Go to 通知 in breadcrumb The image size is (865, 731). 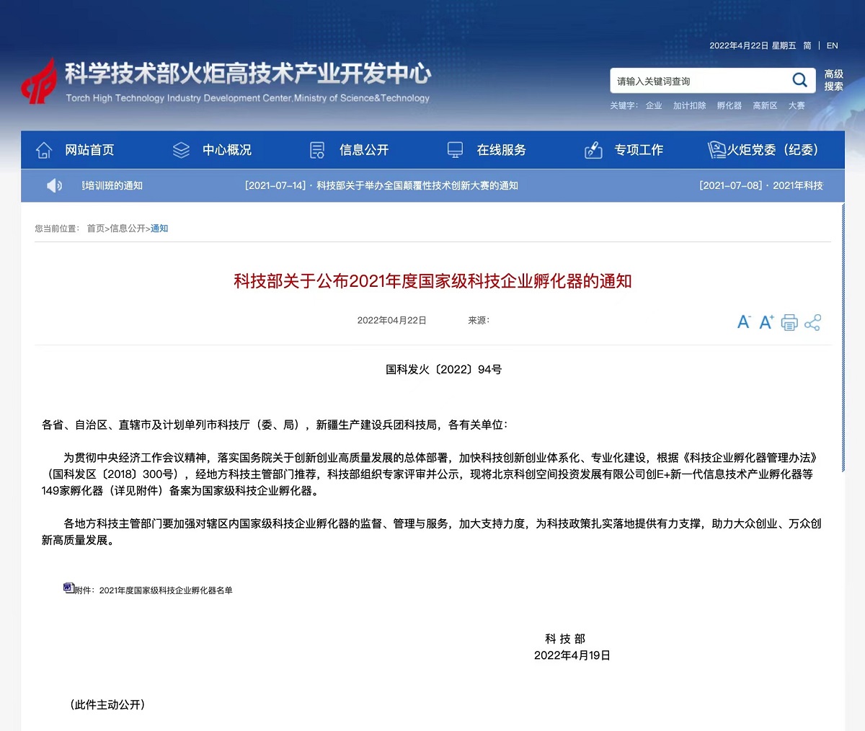[x=159, y=229]
